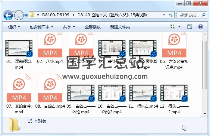Select 08、吉凶占.mp4 file icon
Image resolution: width=210 pixels, height=136 pixels.
[x=50, y=90]
